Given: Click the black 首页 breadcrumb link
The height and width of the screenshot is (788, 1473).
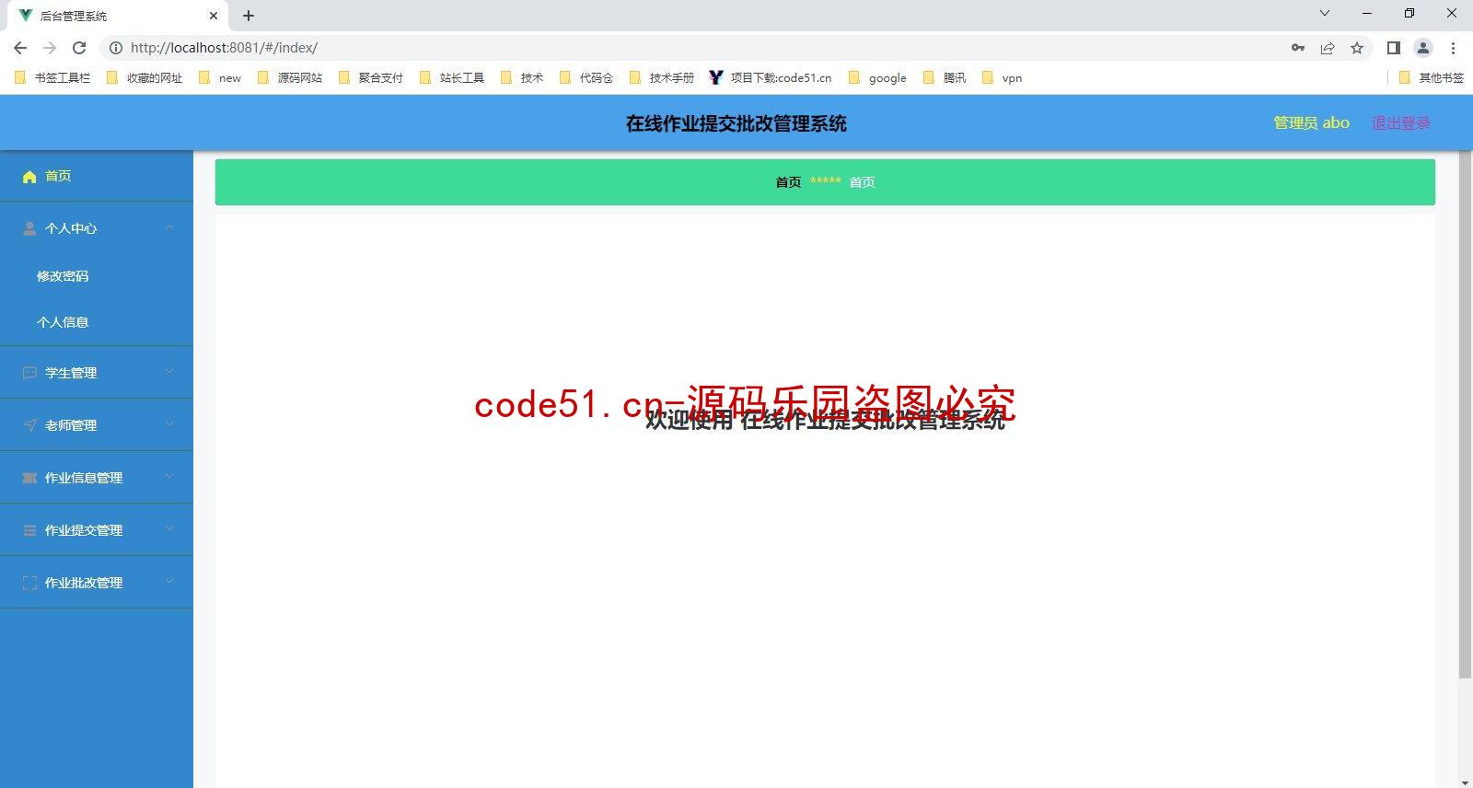Looking at the screenshot, I should tap(788, 182).
